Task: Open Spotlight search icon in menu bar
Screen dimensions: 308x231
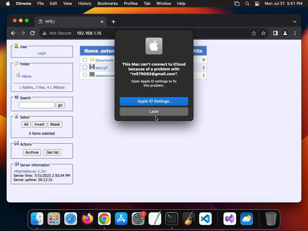Action: click(247, 4)
